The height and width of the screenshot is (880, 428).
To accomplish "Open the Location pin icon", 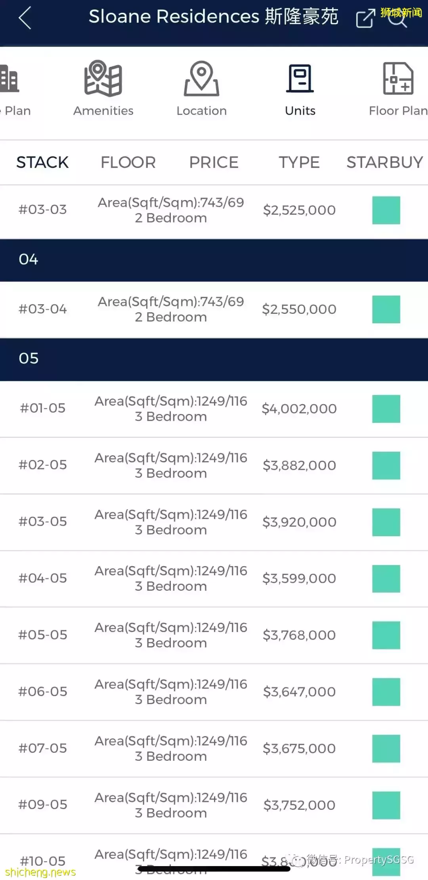I will point(201,78).
